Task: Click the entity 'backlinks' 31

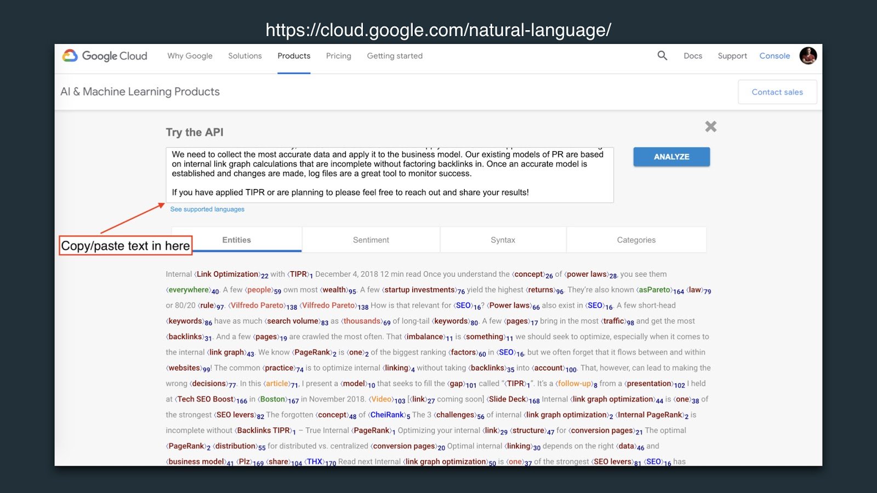Action: tap(189, 337)
